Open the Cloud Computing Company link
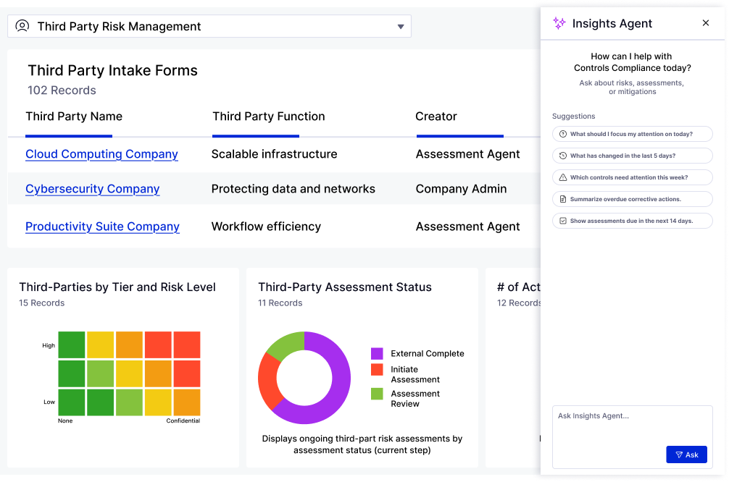Viewport: 729px width, 482px height. 101,154
